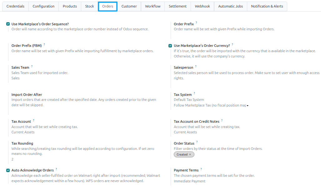
Task: Click the Sales Team field value 'Sales'
Action: [16, 78]
